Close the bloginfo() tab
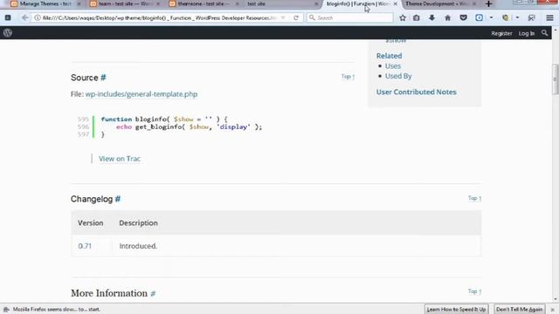Viewport: 559px width, 314px height. (x=395, y=3)
